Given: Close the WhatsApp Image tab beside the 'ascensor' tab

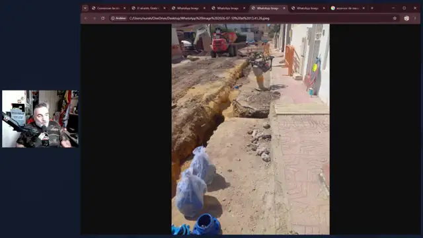Looking at the screenshot, I should coord(324,8).
